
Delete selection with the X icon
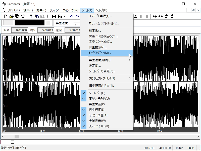click(48, 16)
